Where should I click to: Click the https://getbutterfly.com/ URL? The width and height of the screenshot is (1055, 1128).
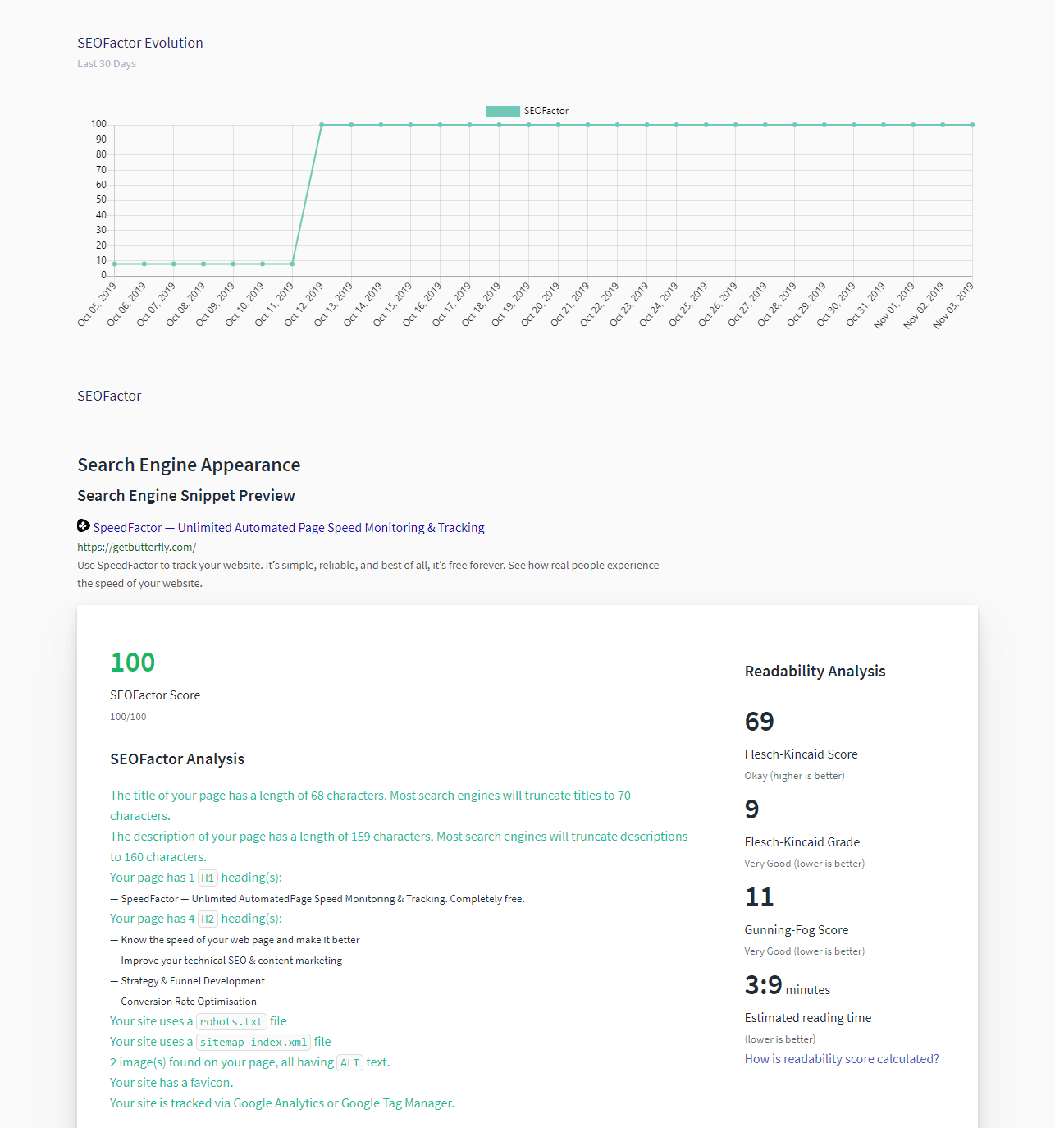[x=135, y=546]
